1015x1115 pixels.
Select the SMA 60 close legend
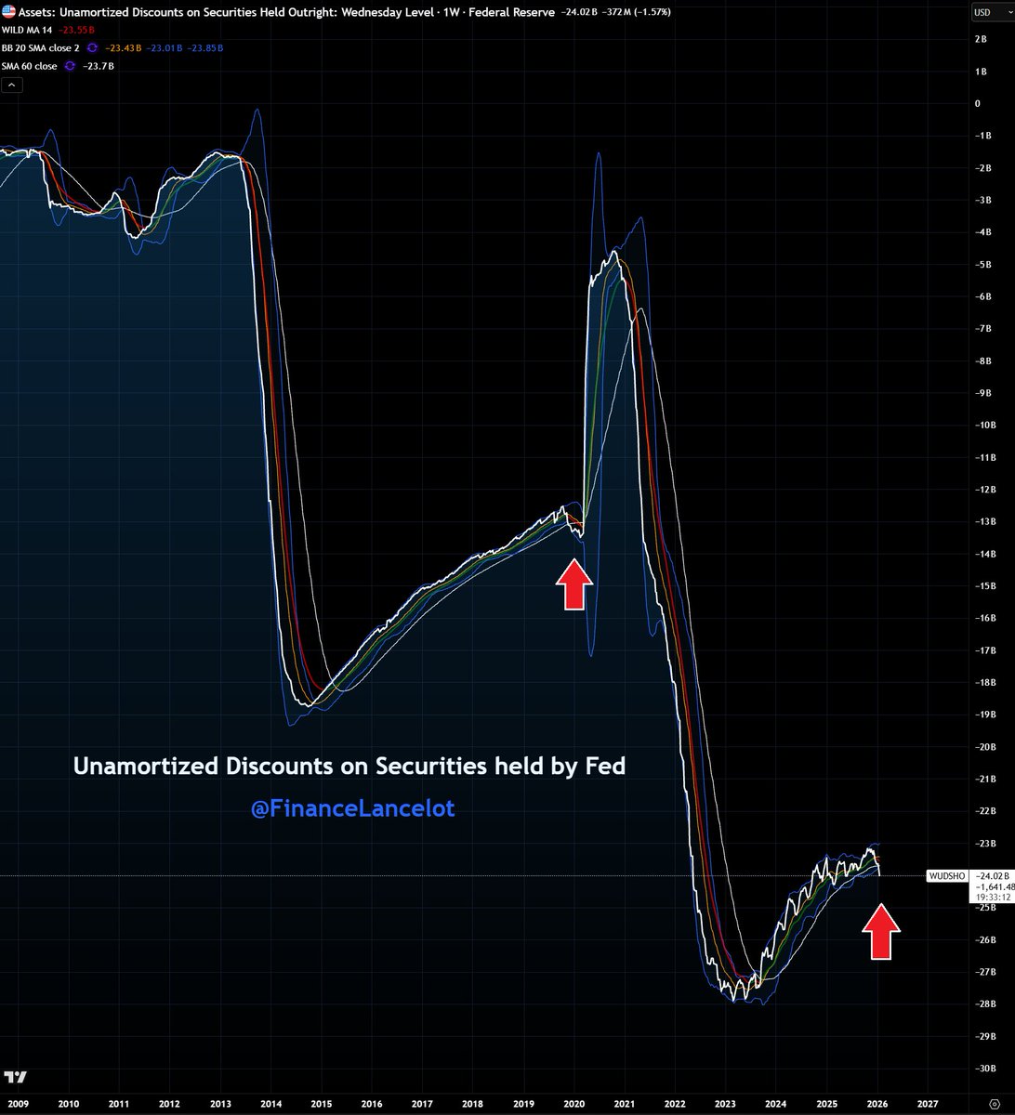(30, 66)
